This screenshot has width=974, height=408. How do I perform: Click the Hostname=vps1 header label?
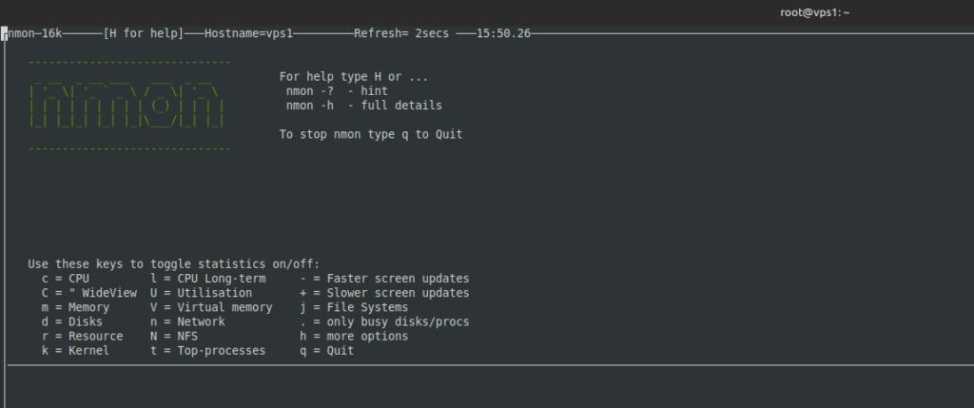[x=249, y=33]
